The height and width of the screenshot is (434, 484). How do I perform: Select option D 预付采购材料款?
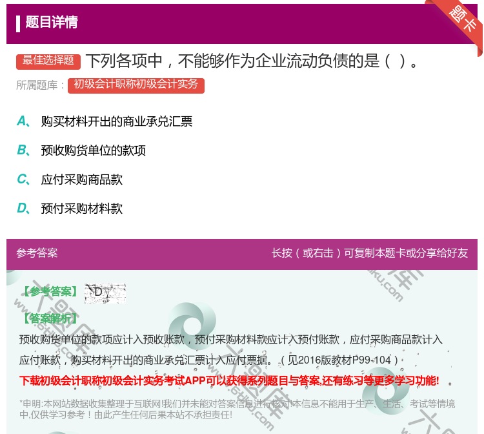point(81,209)
